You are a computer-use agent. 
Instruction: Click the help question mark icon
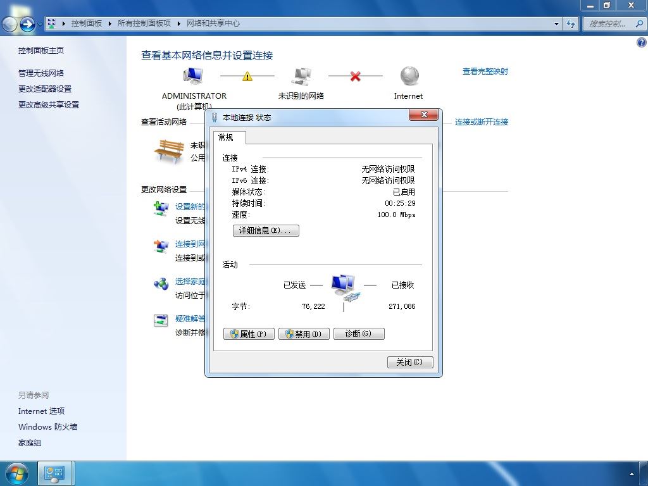[642, 42]
